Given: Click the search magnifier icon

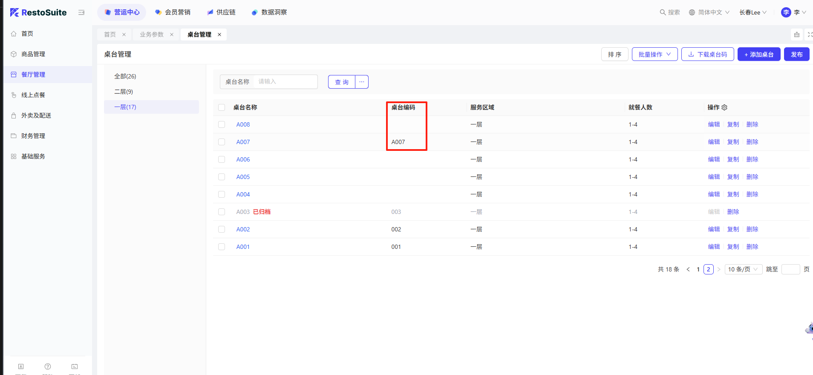Looking at the screenshot, I should [x=663, y=12].
